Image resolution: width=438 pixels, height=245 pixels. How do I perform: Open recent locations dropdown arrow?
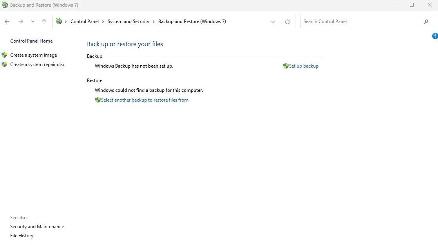[33, 21]
